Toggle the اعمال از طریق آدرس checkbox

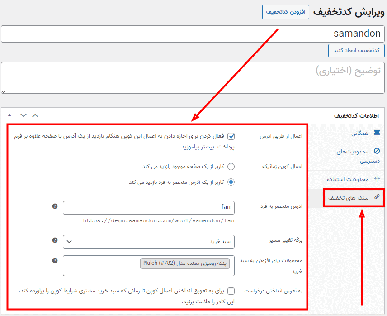point(231,136)
